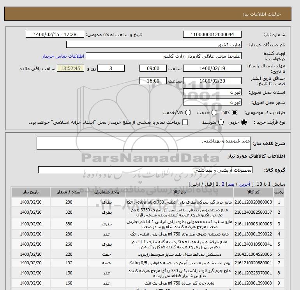This screenshot has width=300, height=290.
Task: Click the response deadline date 1400/02/19
Action: [x=212, y=68]
